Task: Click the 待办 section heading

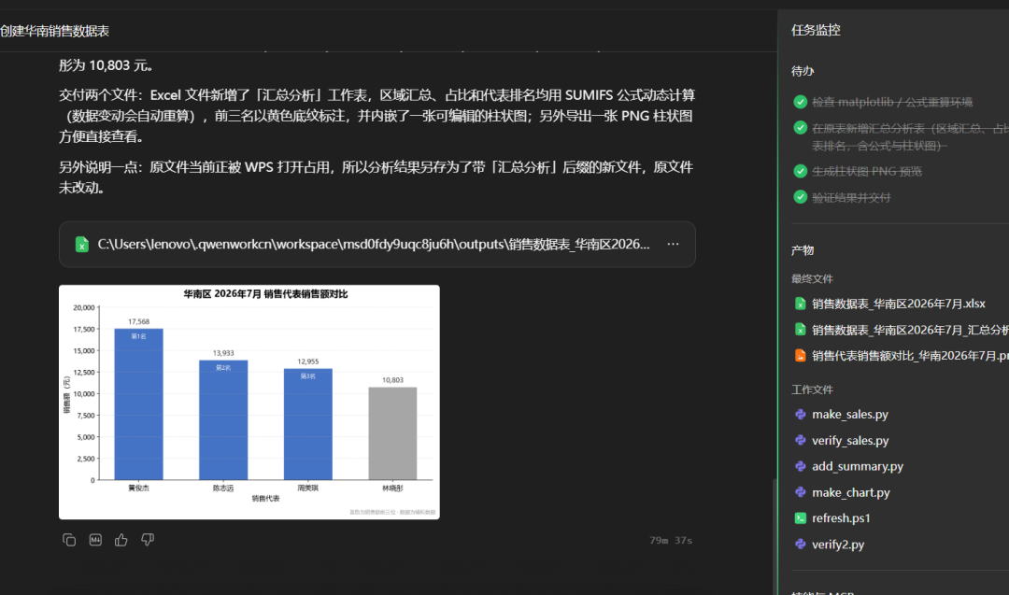Action: [x=803, y=71]
